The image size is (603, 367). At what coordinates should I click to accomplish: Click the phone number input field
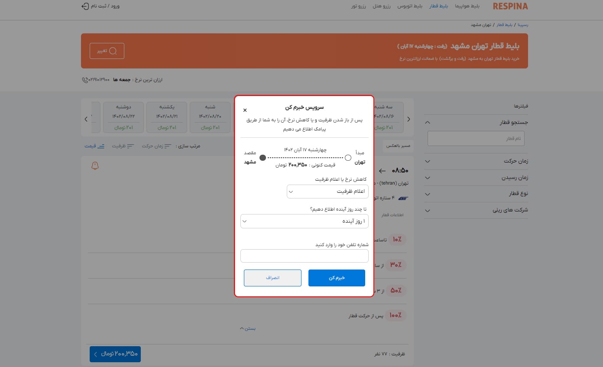pyautogui.click(x=304, y=256)
